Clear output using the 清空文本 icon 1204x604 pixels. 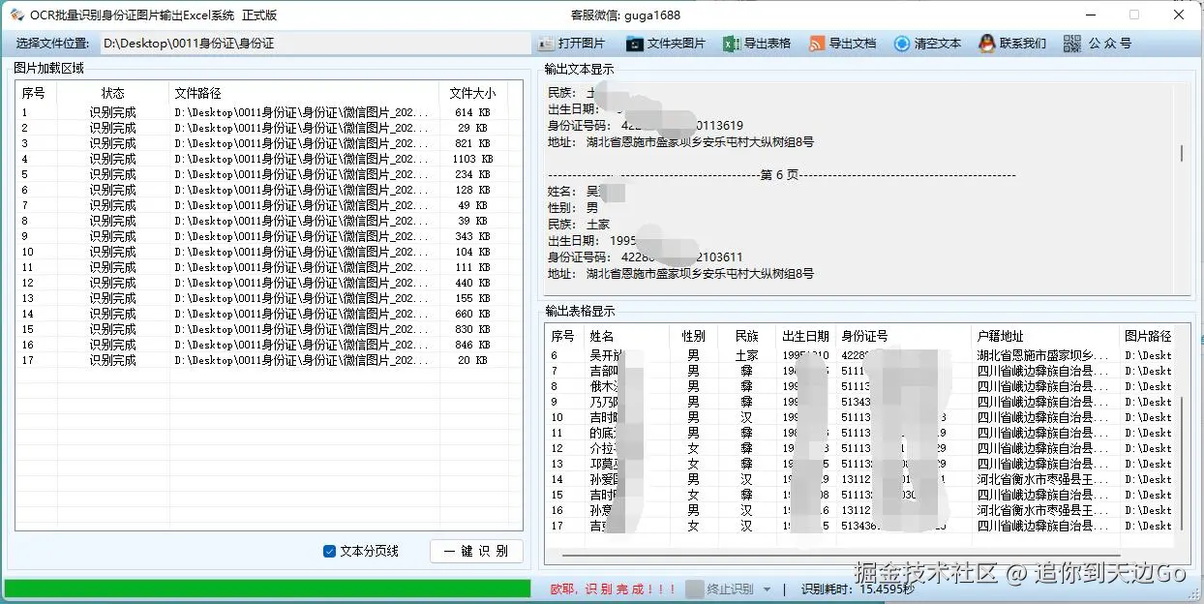[901, 43]
